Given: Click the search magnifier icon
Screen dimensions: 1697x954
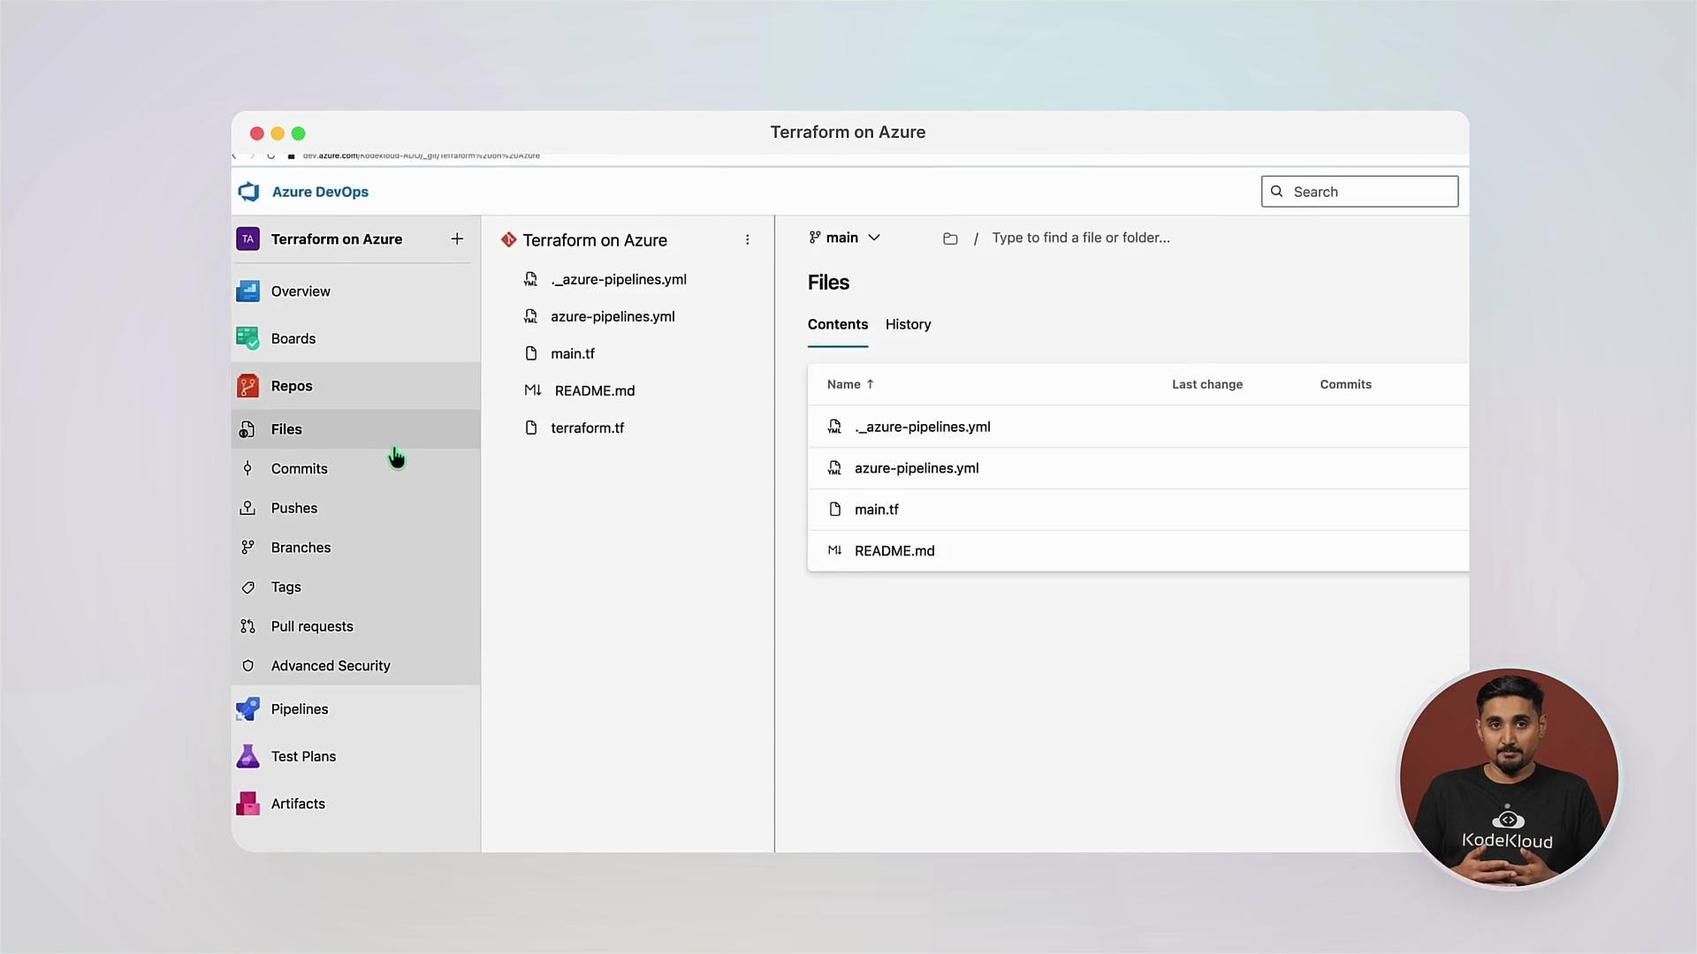Looking at the screenshot, I should coord(1276,192).
